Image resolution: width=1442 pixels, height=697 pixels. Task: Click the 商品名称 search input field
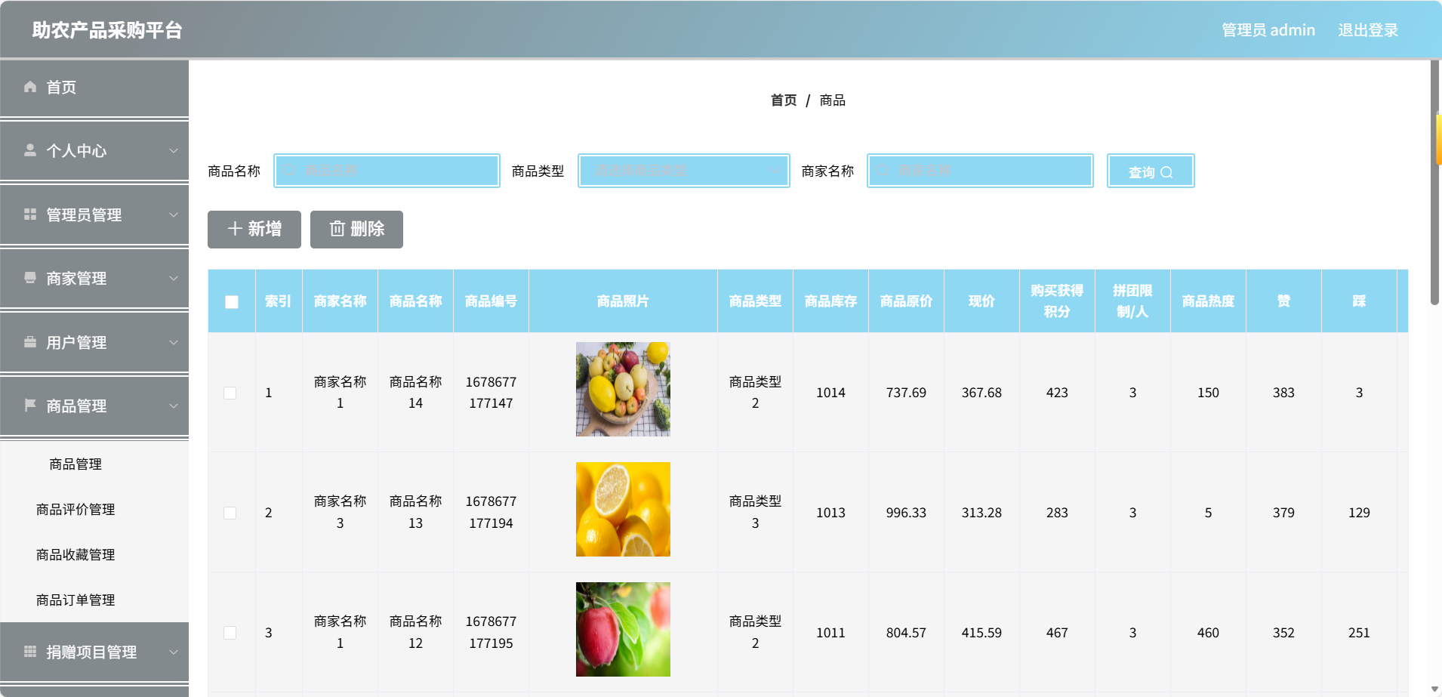(387, 171)
